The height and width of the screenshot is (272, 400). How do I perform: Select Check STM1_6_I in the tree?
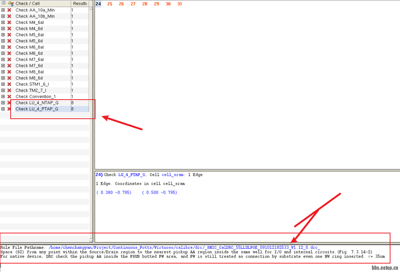(32, 84)
